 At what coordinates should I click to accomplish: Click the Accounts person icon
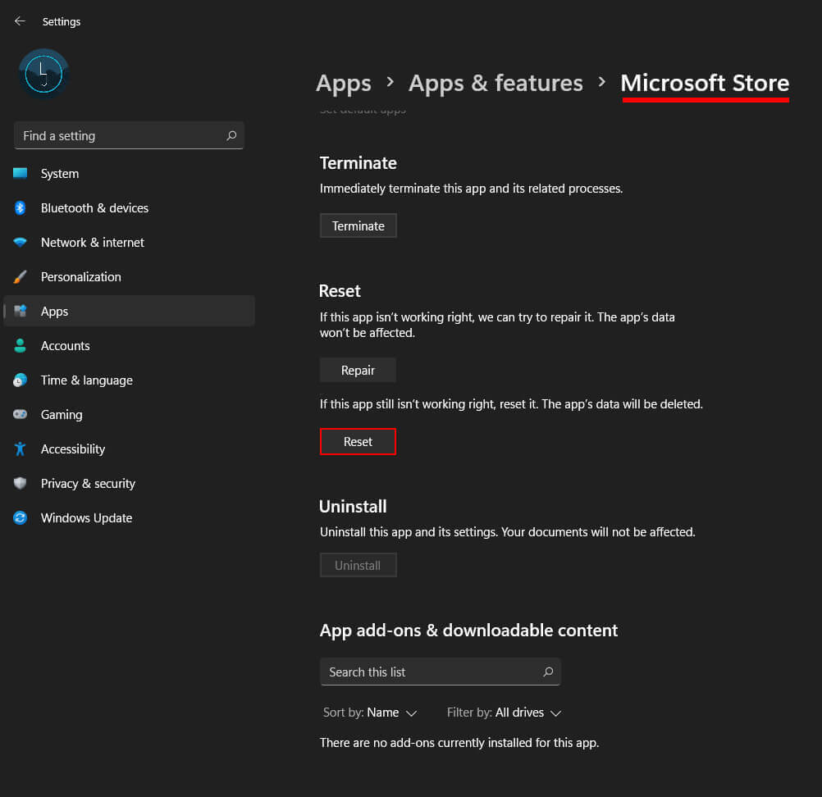pyautogui.click(x=20, y=346)
